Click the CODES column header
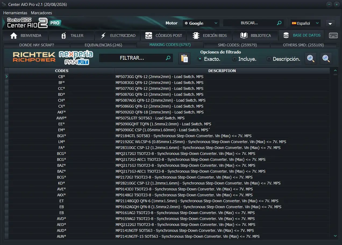Image resolution: width=342 pixels, height=245 pixels. pyautogui.click(x=62, y=71)
